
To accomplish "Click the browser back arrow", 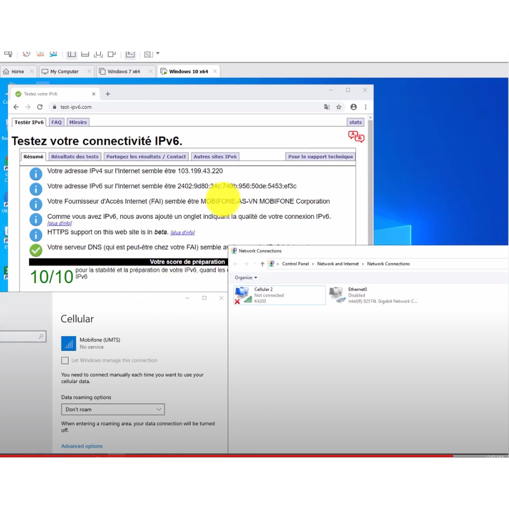I will tap(16, 107).
